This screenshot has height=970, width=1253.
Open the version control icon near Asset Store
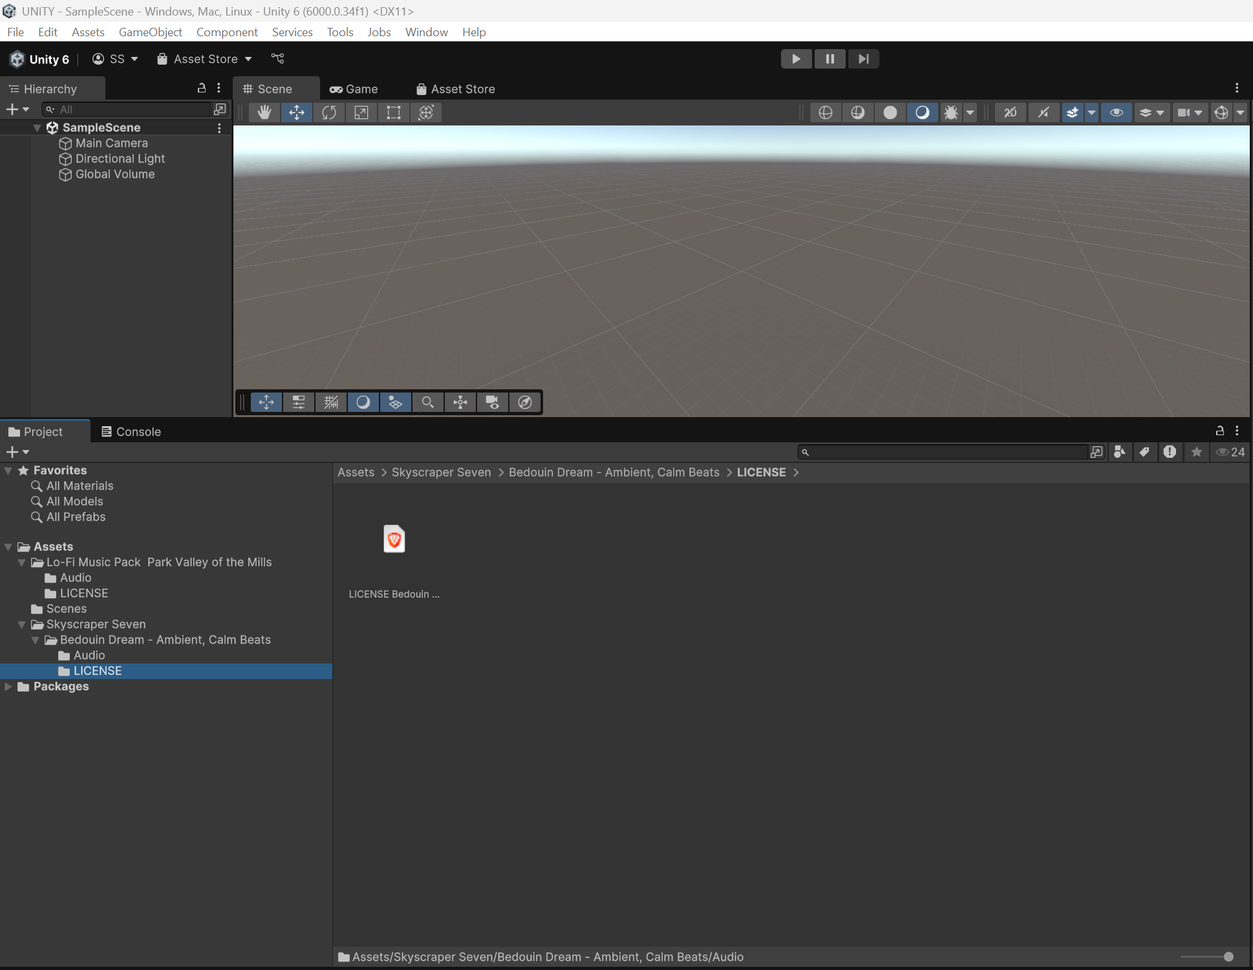pos(277,59)
